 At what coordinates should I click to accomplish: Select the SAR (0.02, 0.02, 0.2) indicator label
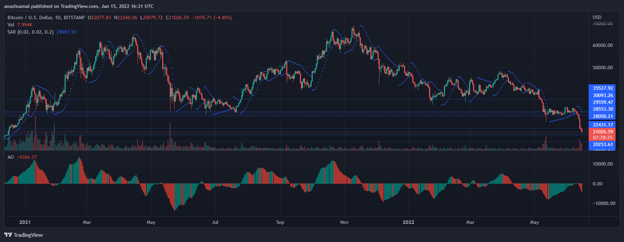coord(31,32)
